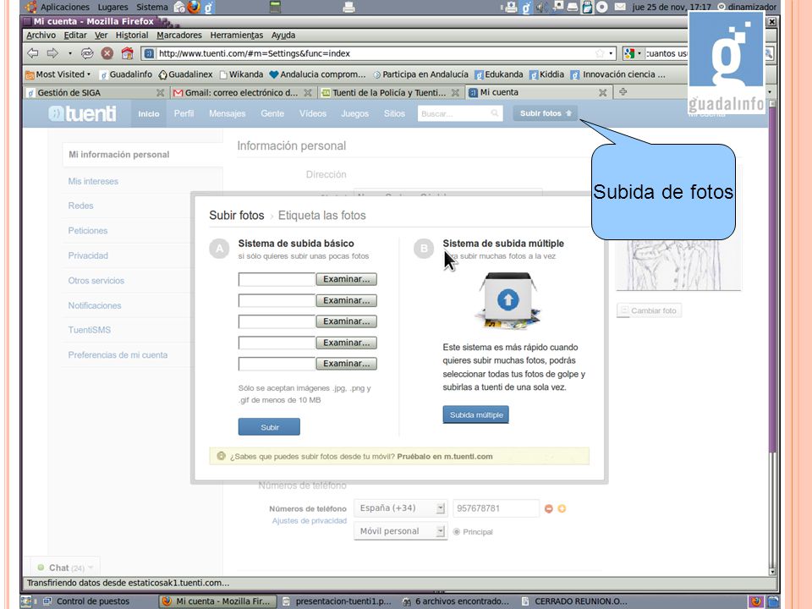Click the blue Subir button
This screenshot has height=609, width=812.
coord(269,427)
